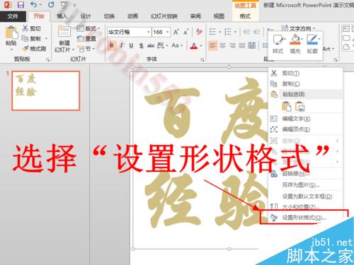Switch to the Animations (动画) tab

(132, 16)
